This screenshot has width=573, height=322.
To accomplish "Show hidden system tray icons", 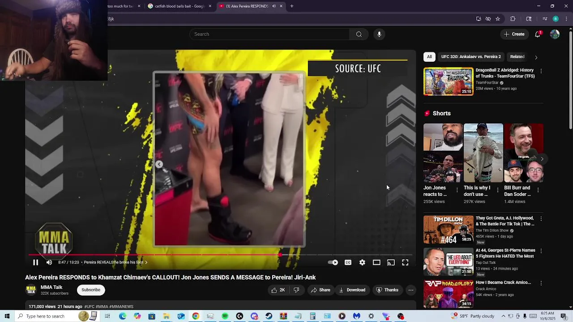I will [x=503, y=316].
